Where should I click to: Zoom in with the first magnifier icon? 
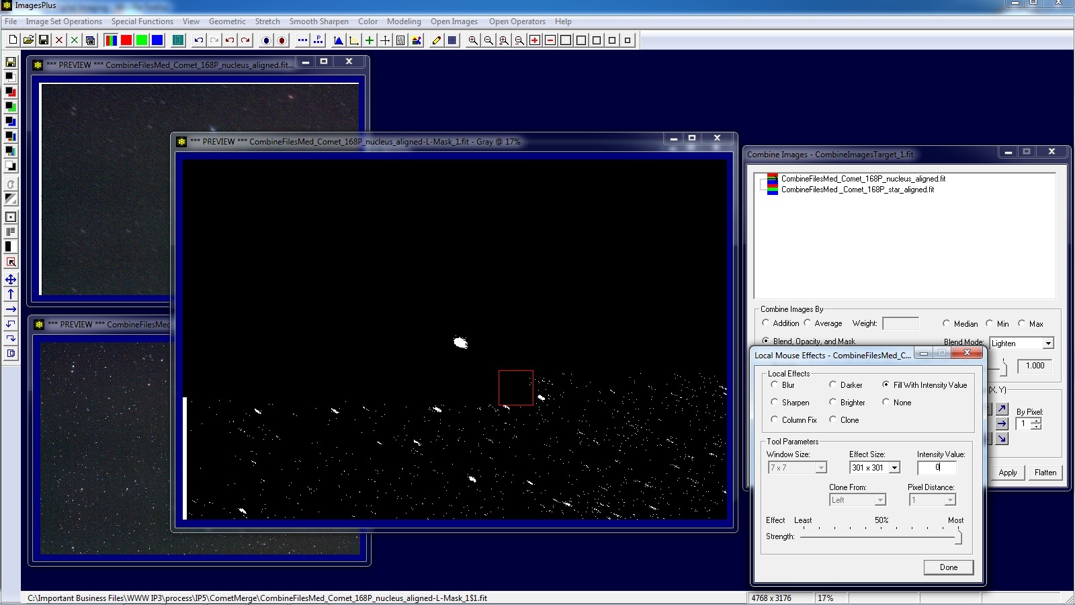coord(474,40)
